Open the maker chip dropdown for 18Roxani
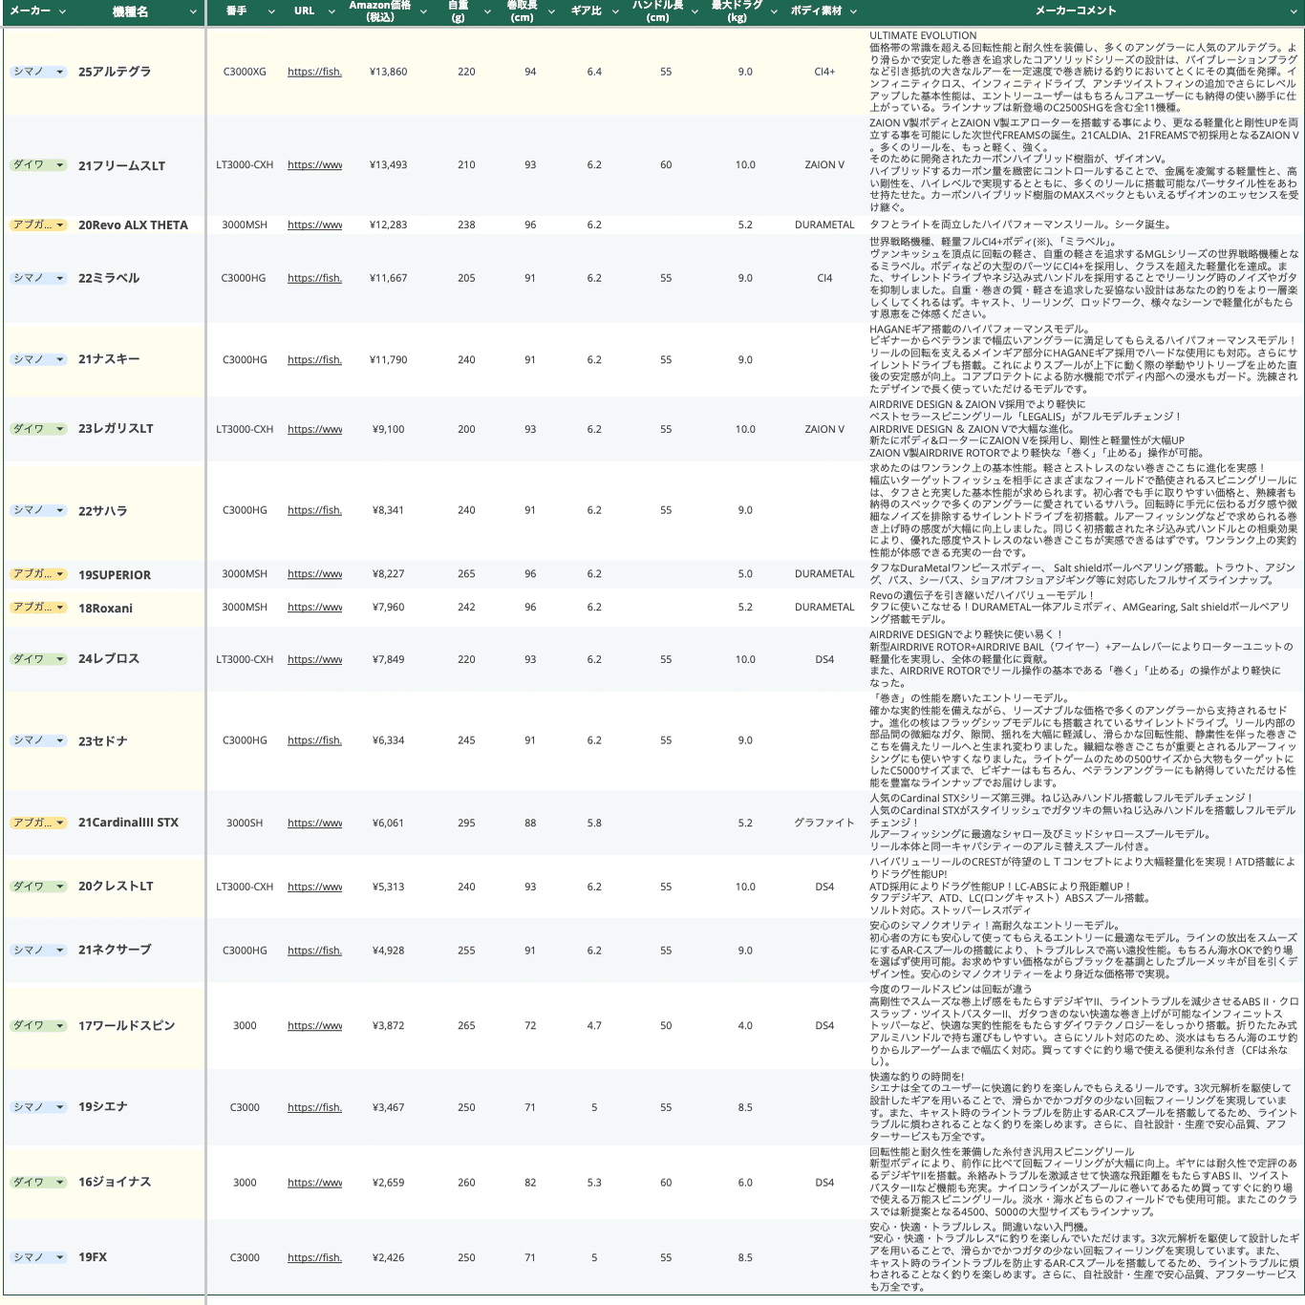The width and height of the screenshot is (1305, 1305). 60,608
